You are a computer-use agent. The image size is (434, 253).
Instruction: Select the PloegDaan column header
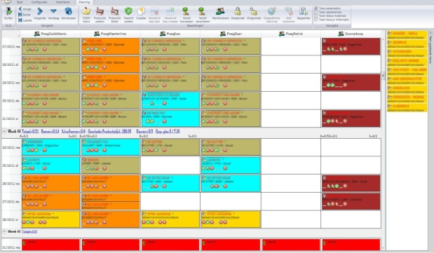(x=231, y=34)
